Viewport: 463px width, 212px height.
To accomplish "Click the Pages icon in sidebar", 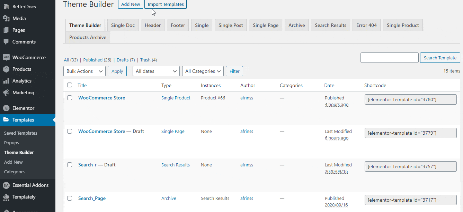I will click(x=6, y=30).
